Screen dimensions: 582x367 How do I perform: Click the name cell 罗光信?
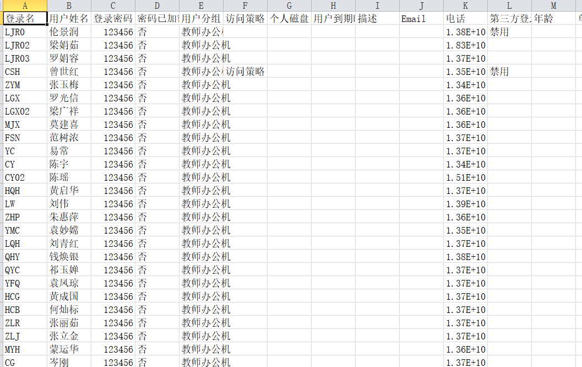69,98
